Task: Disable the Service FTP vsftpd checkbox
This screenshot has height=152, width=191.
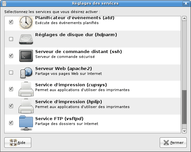Action: tap(11, 123)
